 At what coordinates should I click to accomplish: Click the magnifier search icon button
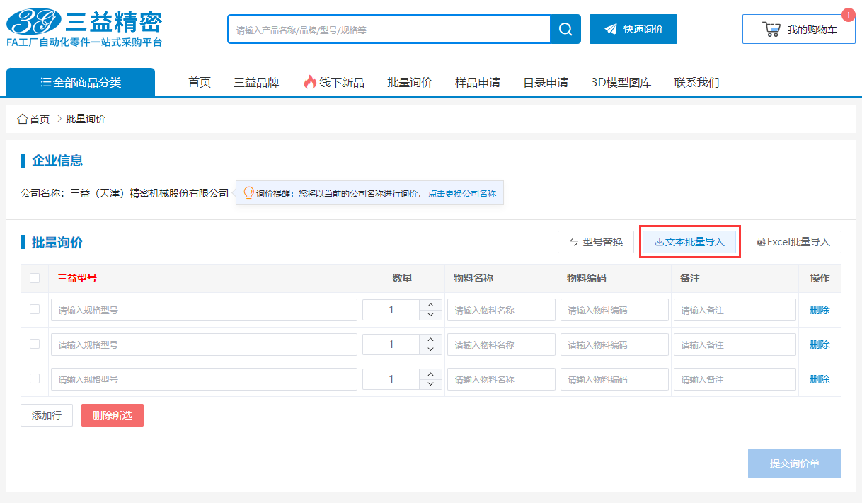pos(565,29)
